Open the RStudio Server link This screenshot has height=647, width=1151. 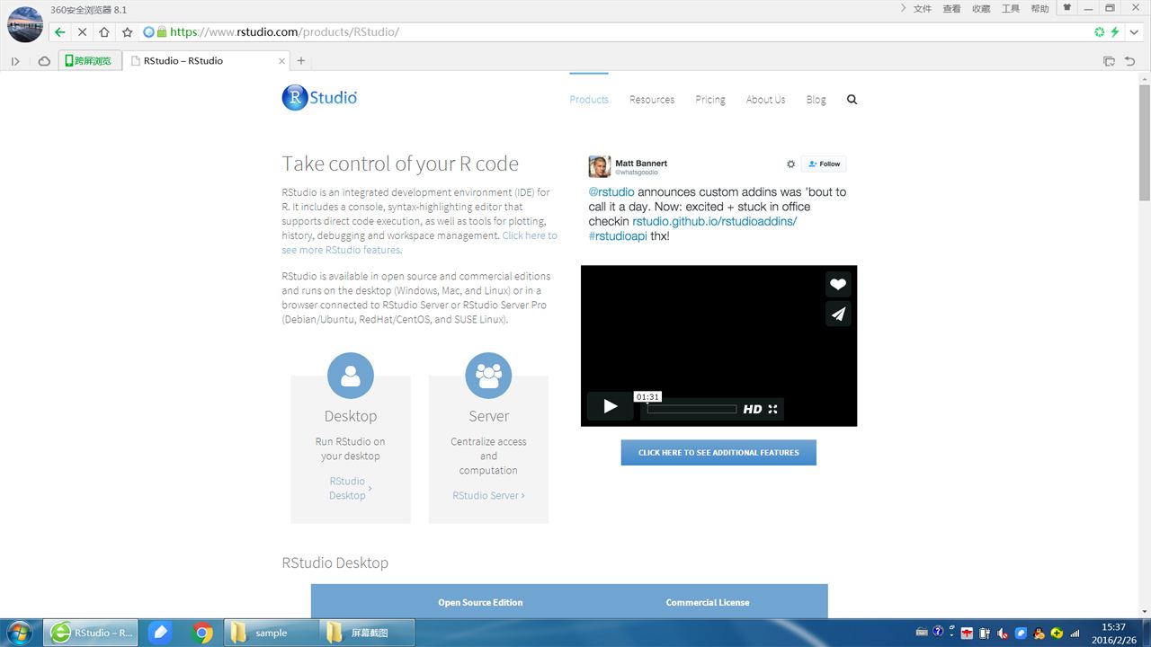[x=488, y=495]
